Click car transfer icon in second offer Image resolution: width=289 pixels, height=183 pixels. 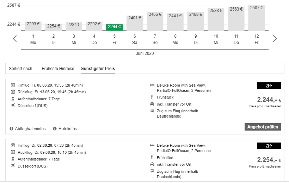point(152,164)
